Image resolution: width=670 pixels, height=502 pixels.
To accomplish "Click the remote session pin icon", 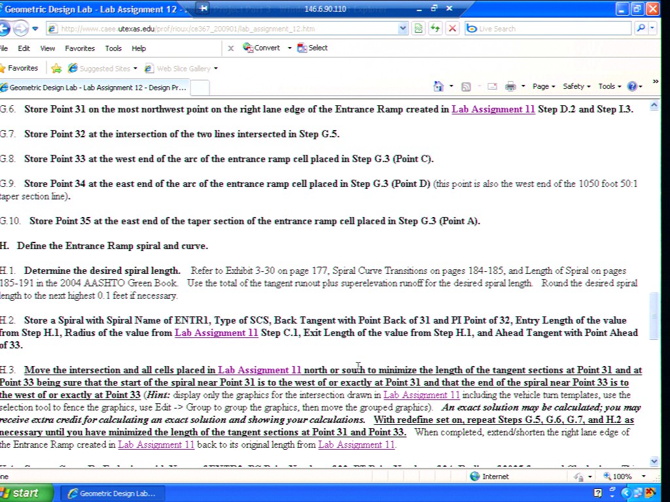I will (203, 8).
